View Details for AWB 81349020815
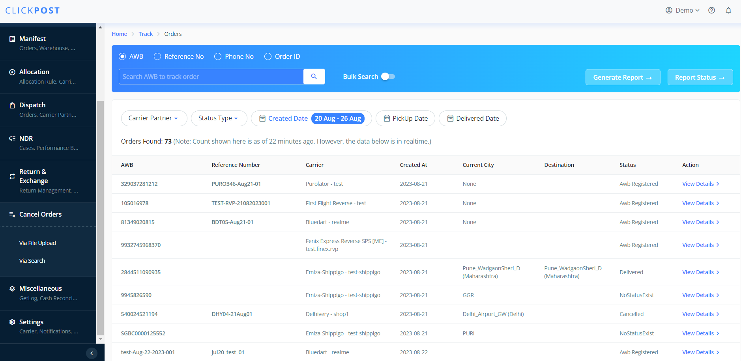Screen dimensions: 741x361 (701, 222)
